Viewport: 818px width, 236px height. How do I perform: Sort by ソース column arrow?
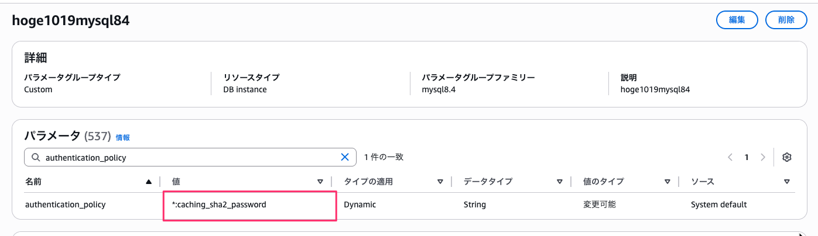tap(786, 182)
